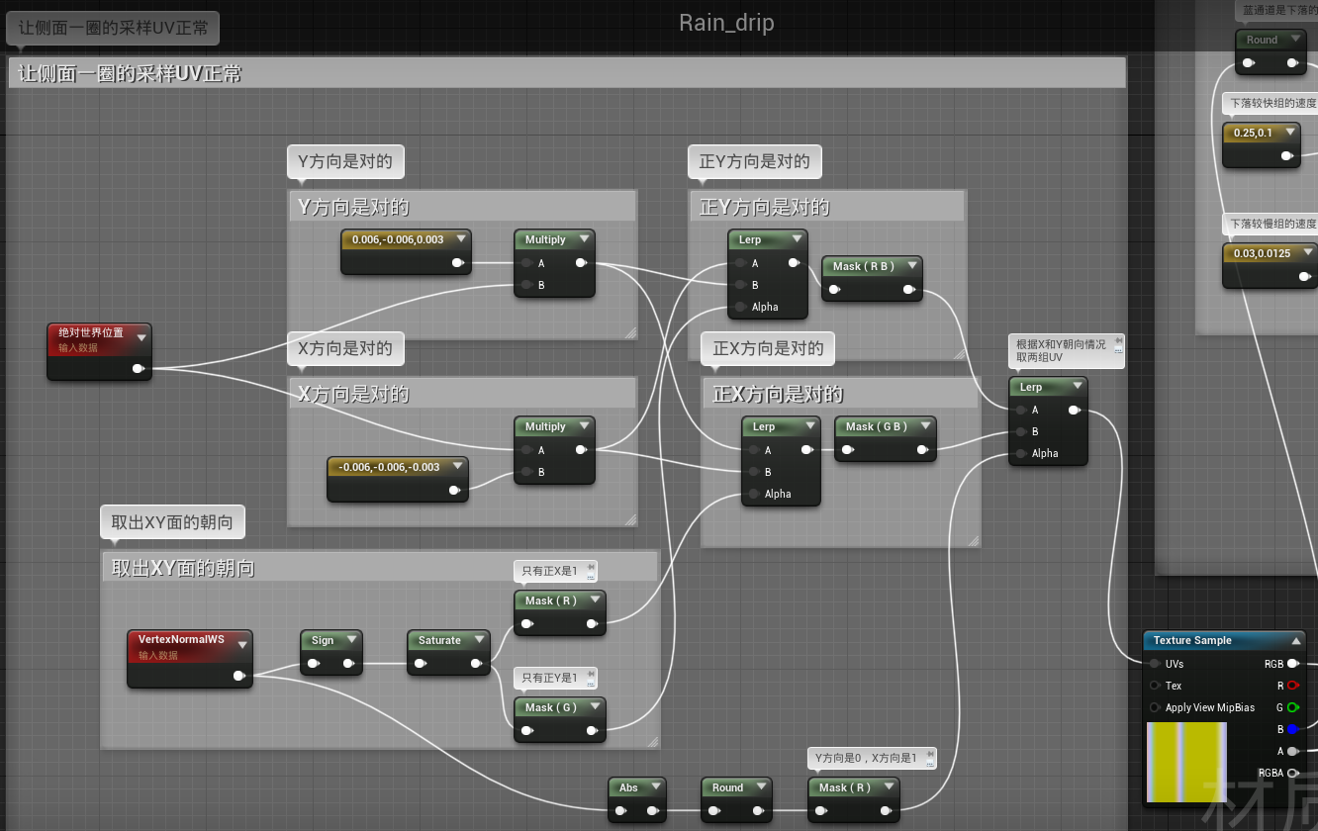Expand the VertexNormalWS node arrow

tap(243, 644)
